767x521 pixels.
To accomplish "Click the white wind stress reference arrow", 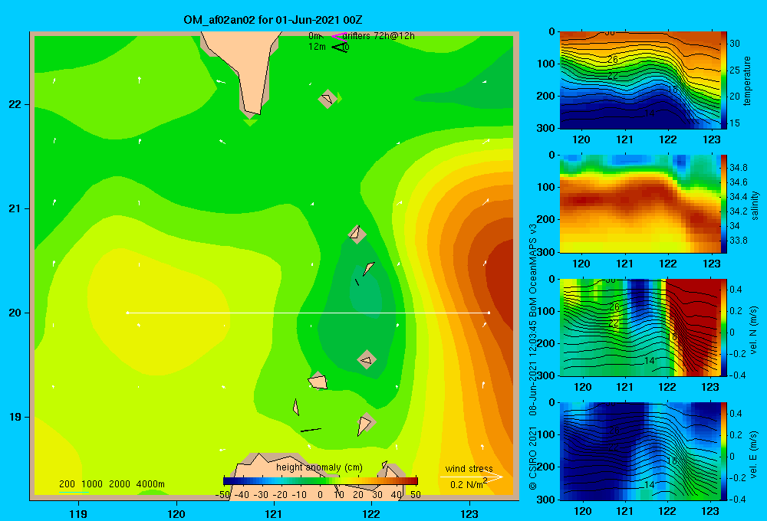I will coord(471,477).
